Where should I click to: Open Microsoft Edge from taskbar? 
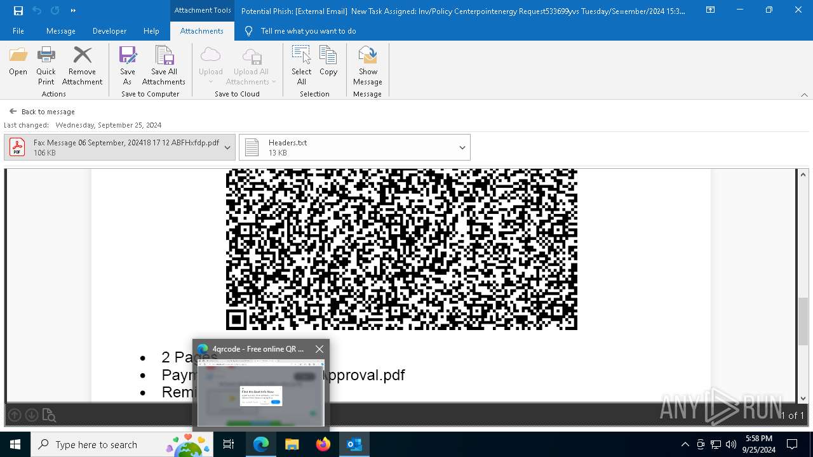coord(261,444)
